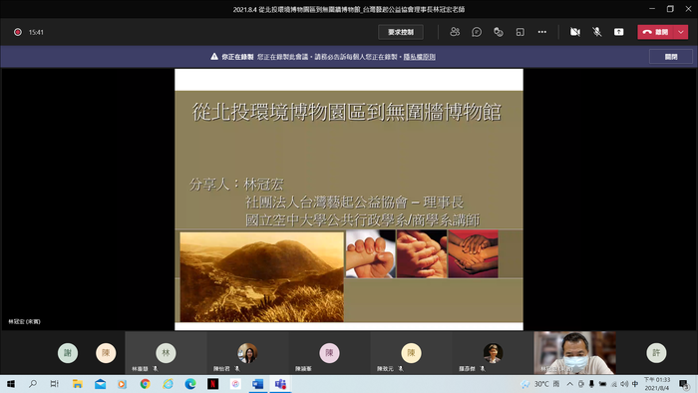The image size is (698, 393).
Task: Open weather widget showing 30°C
Action: (540, 384)
